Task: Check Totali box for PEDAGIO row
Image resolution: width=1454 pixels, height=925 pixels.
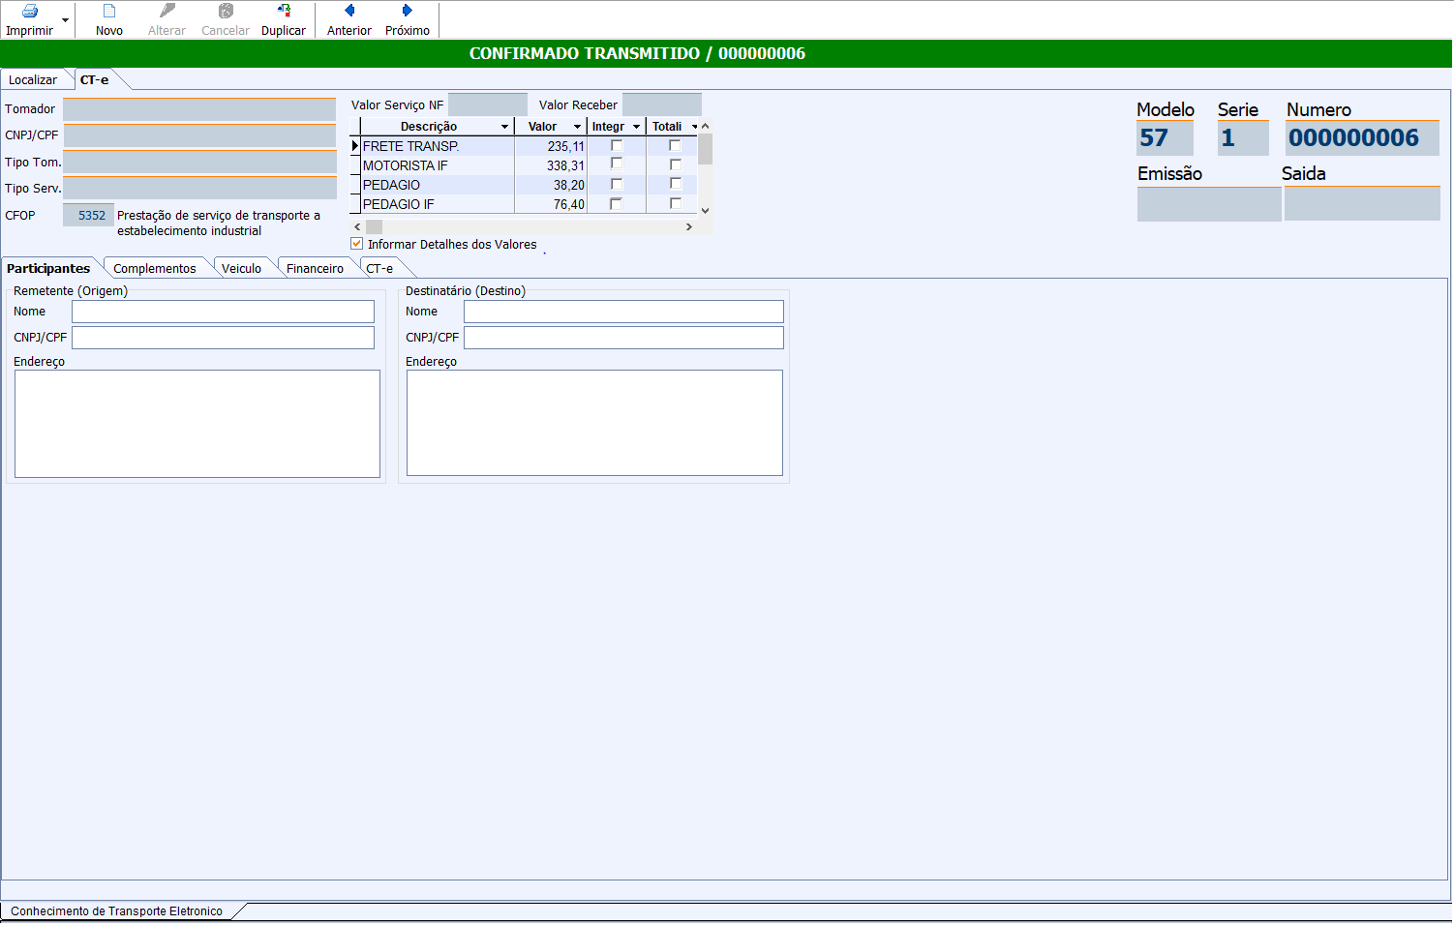Action: [x=676, y=184]
